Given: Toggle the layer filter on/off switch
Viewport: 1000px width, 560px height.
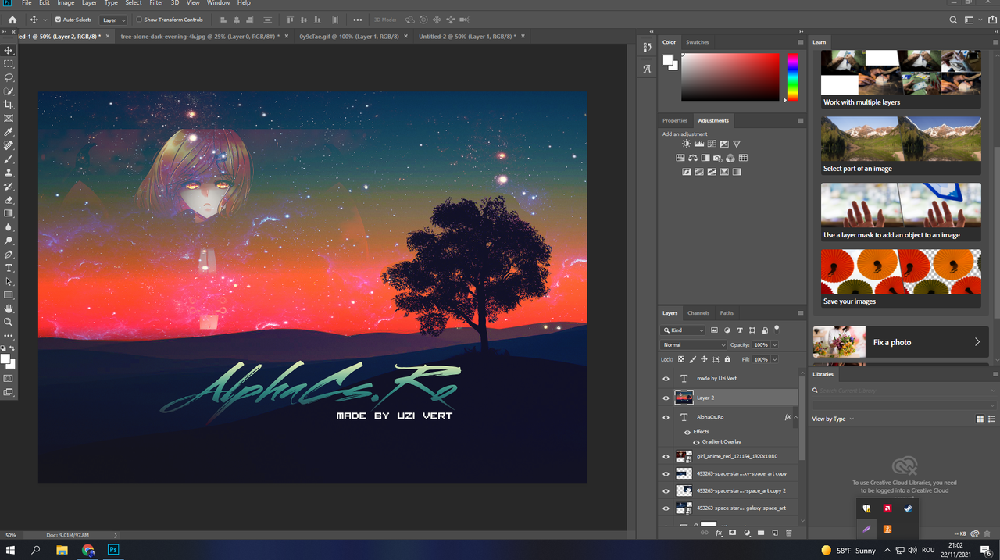Looking at the screenshot, I should coord(777,329).
